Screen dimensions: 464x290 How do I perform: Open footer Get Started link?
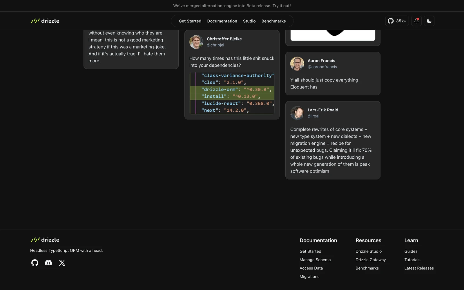[310, 251]
